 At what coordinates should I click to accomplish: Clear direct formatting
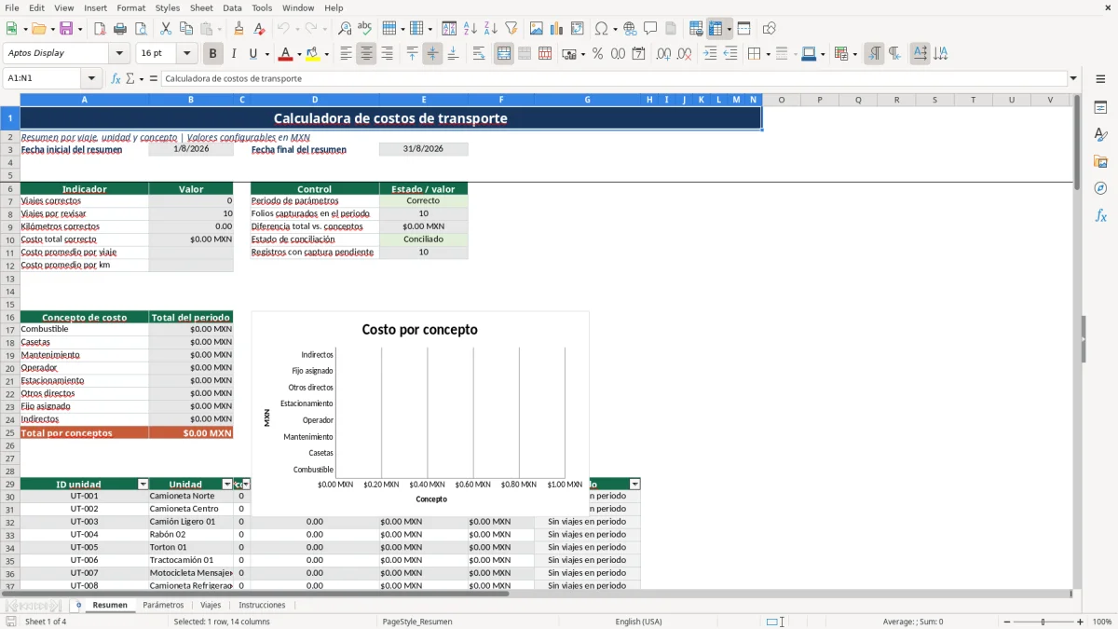258,29
